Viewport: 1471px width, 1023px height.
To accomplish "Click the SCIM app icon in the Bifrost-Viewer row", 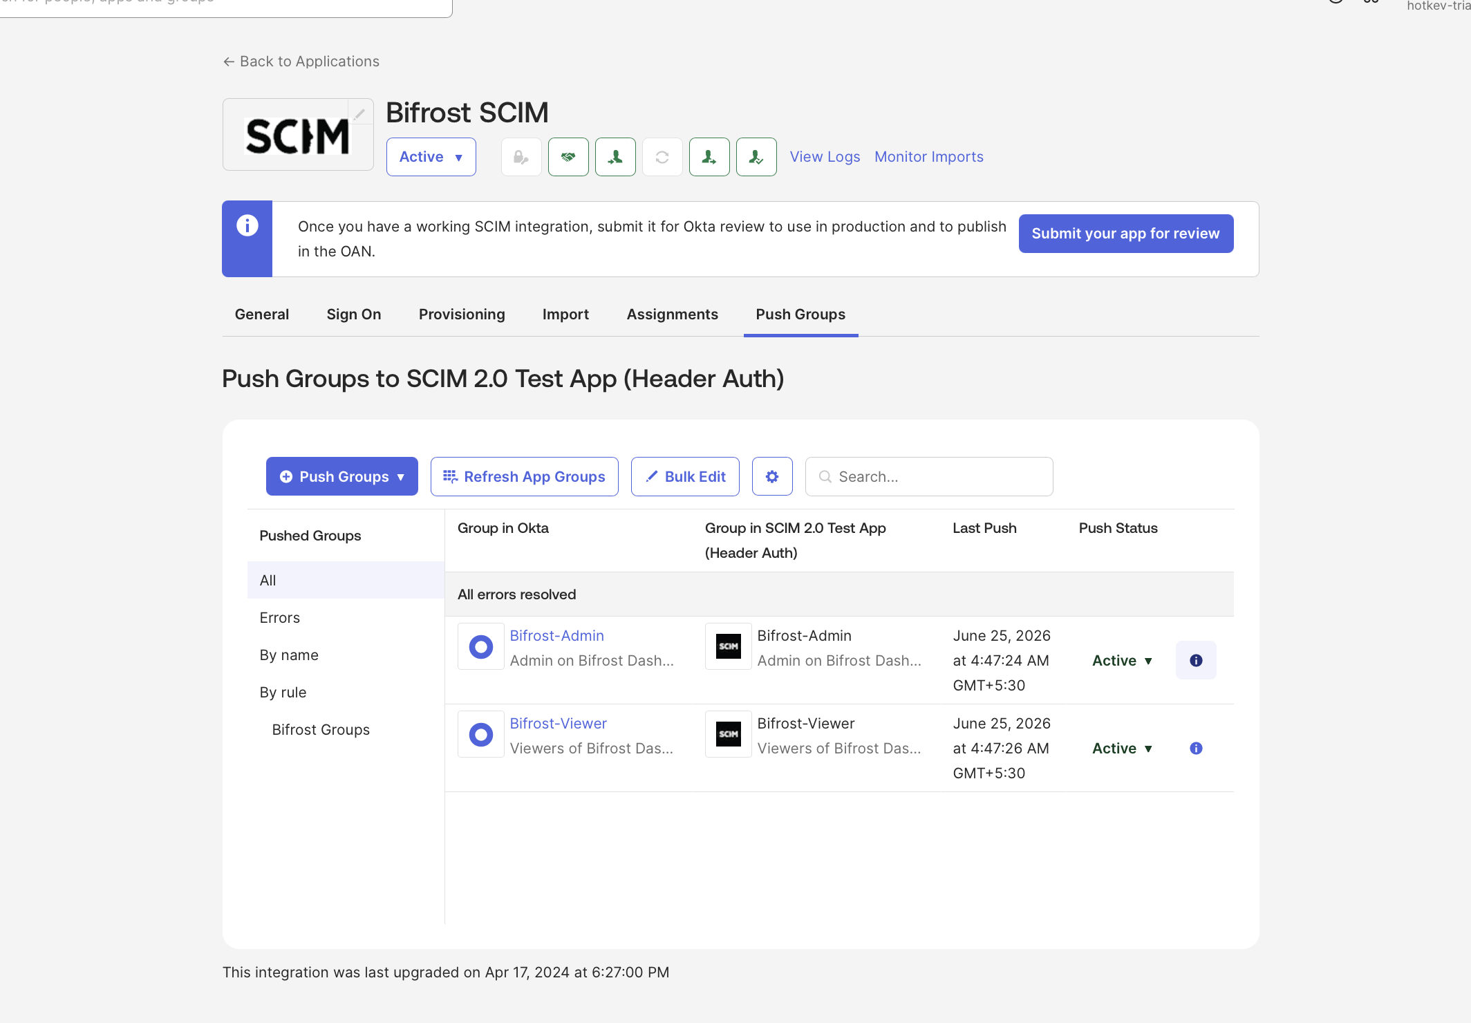I will pos(729,735).
